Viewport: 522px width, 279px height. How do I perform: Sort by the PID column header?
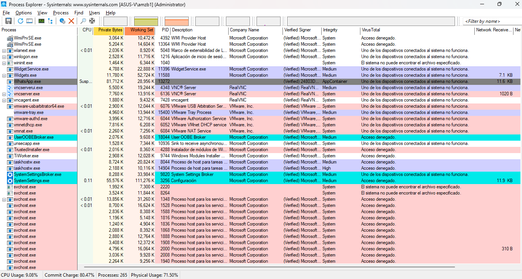163,30
